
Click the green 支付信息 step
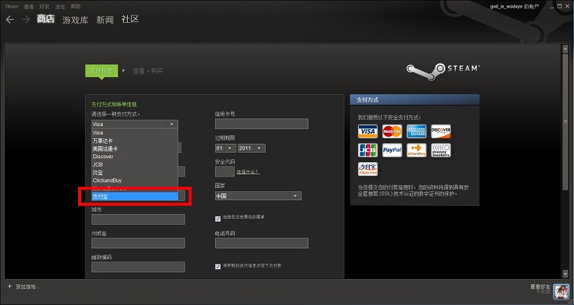102,71
